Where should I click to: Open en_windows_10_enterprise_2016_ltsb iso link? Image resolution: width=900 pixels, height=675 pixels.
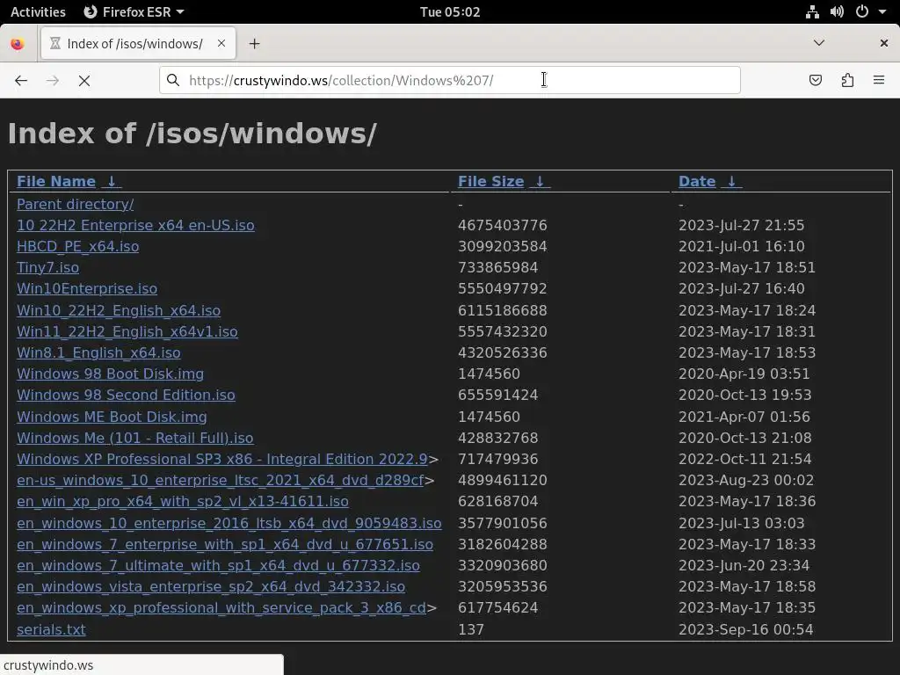229,523
